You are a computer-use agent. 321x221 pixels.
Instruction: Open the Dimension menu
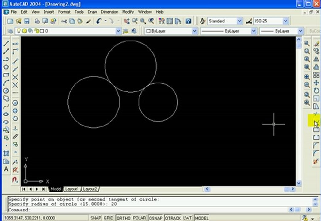pos(109,12)
